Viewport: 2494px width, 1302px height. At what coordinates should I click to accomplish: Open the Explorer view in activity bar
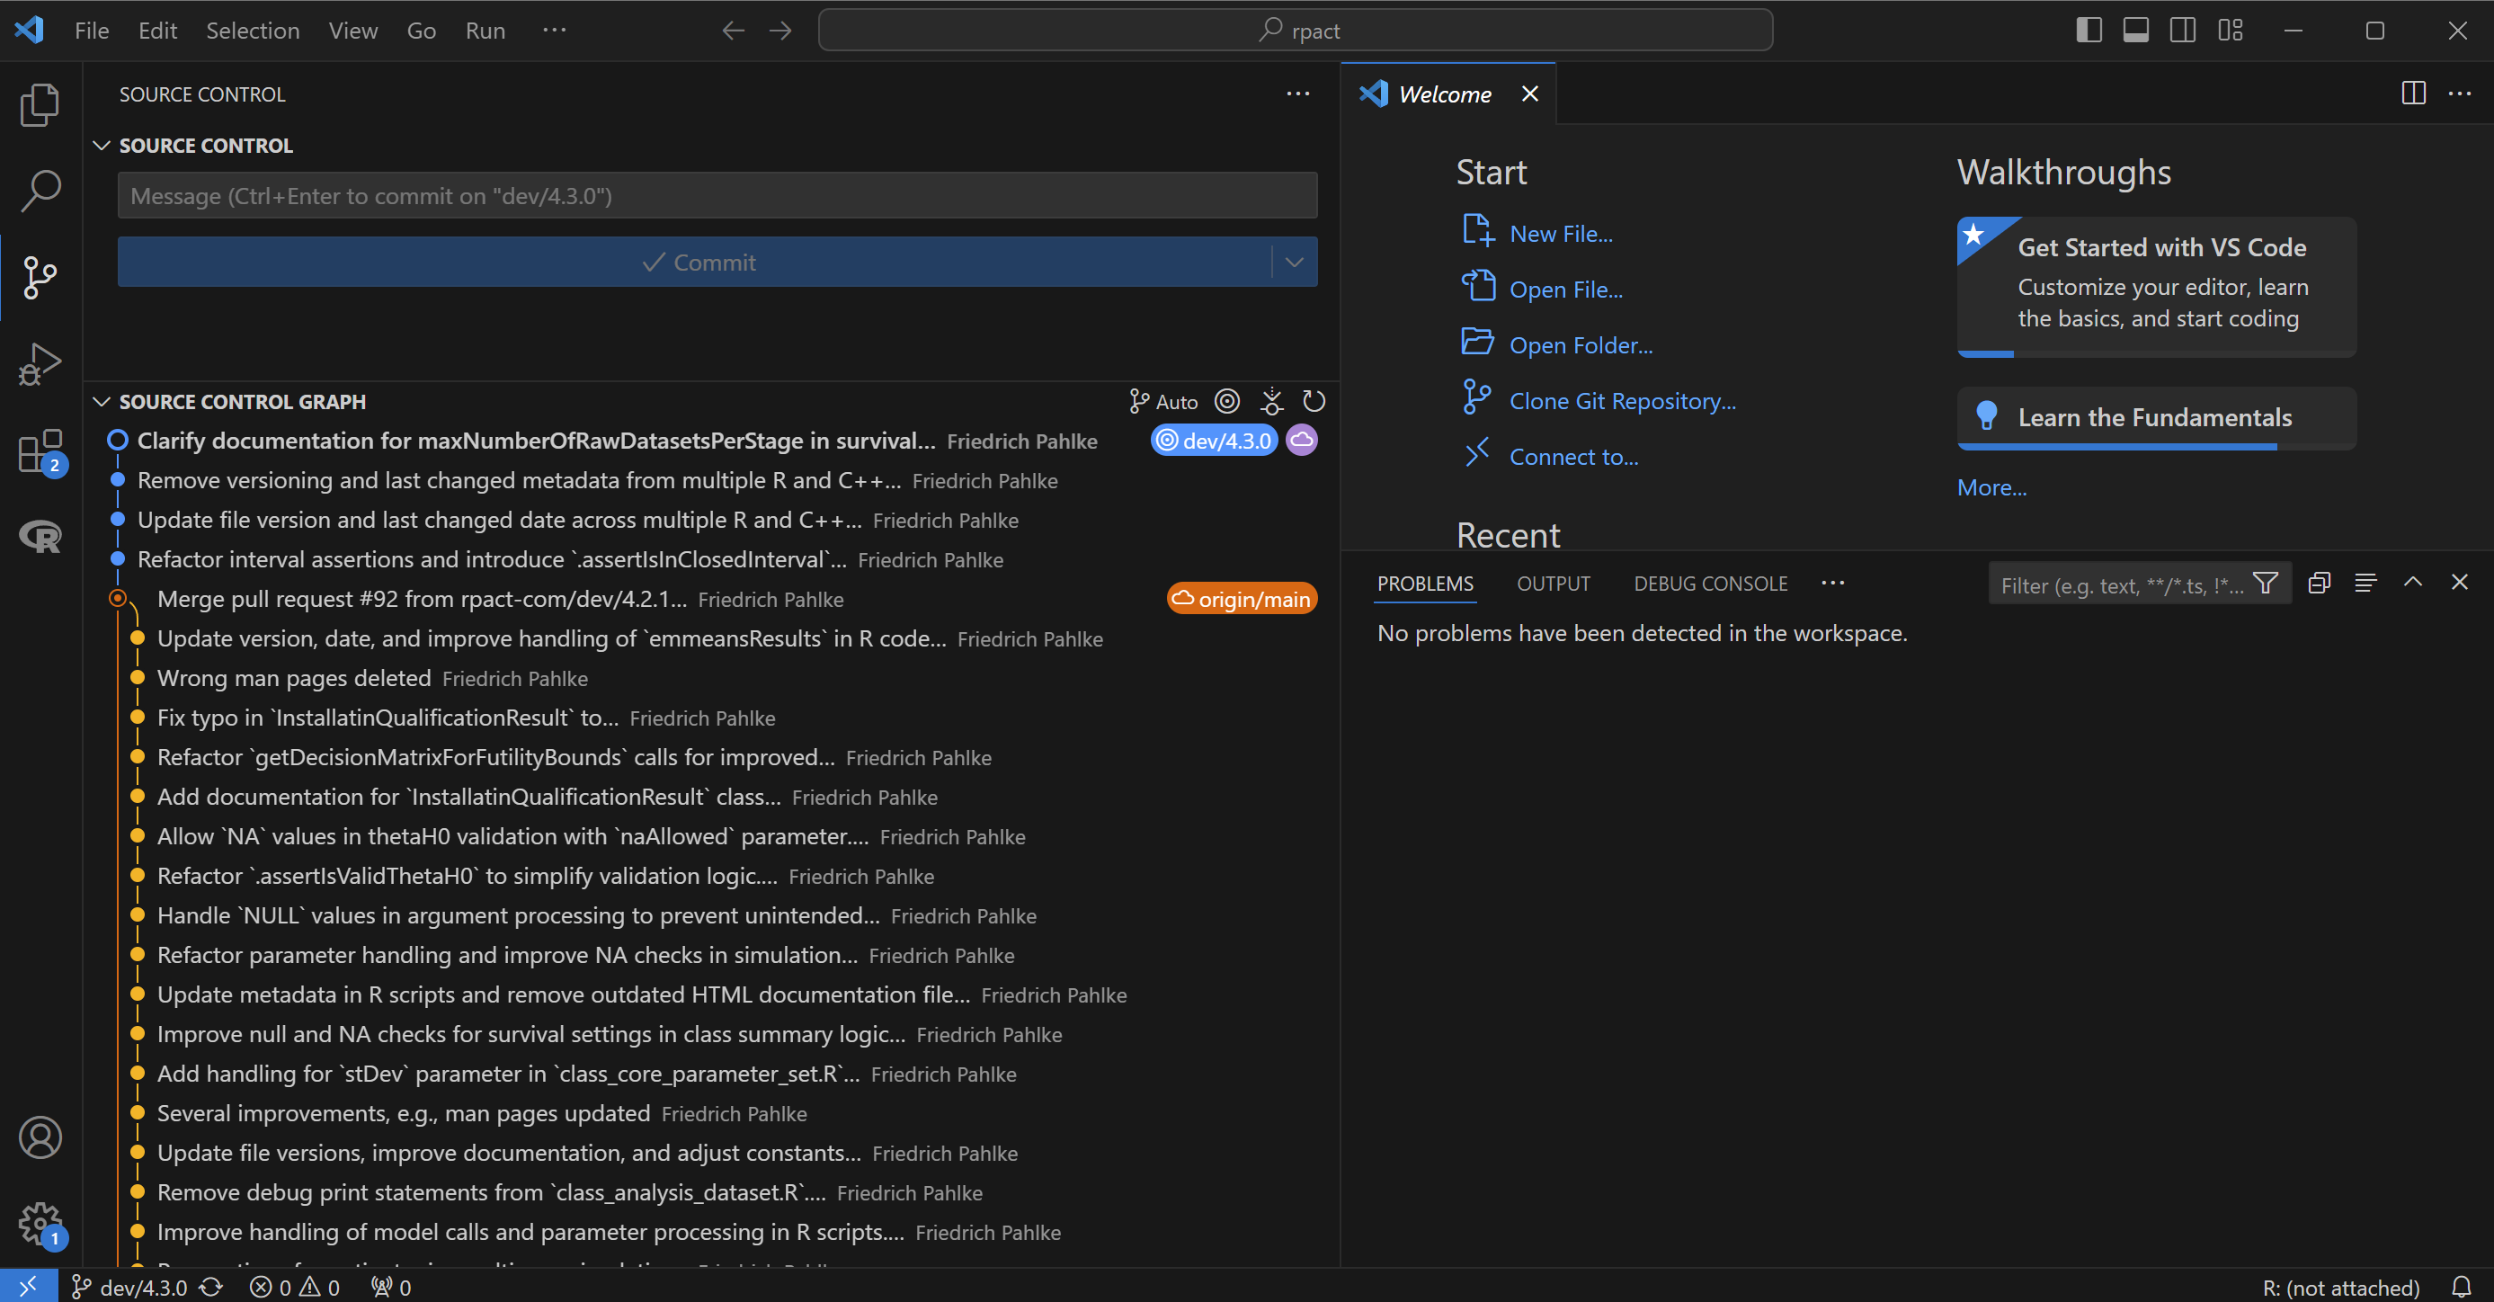point(40,104)
